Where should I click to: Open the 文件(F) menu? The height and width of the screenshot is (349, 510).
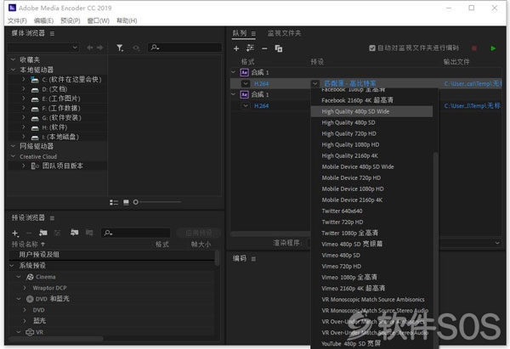[x=17, y=20]
